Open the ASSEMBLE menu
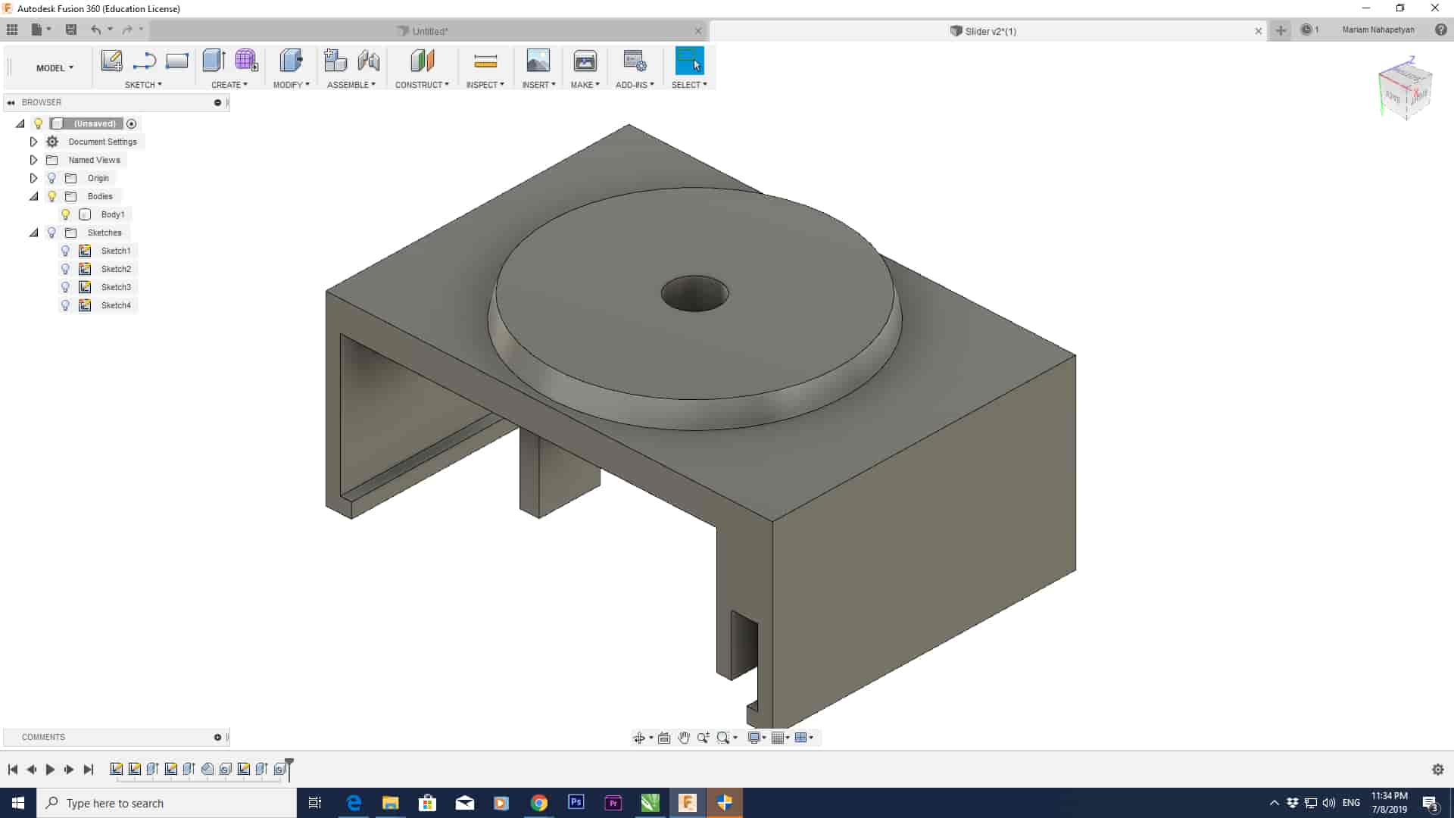The image size is (1454, 818). click(x=351, y=85)
